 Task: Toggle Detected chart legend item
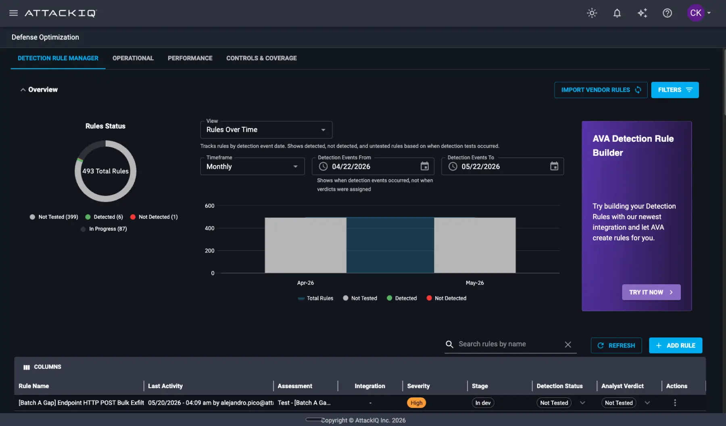coord(402,298)
